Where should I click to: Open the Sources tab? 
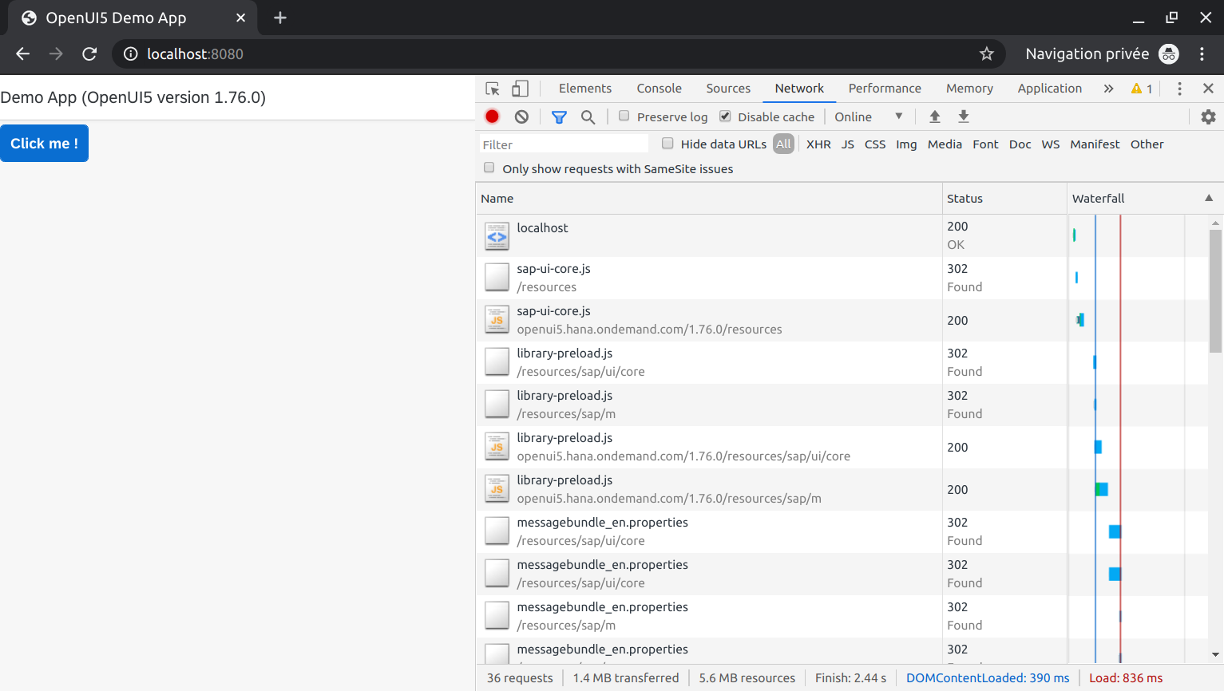728,89
